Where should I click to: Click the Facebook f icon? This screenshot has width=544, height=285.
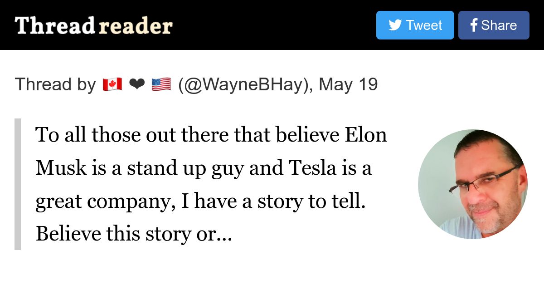click(474, 25)
